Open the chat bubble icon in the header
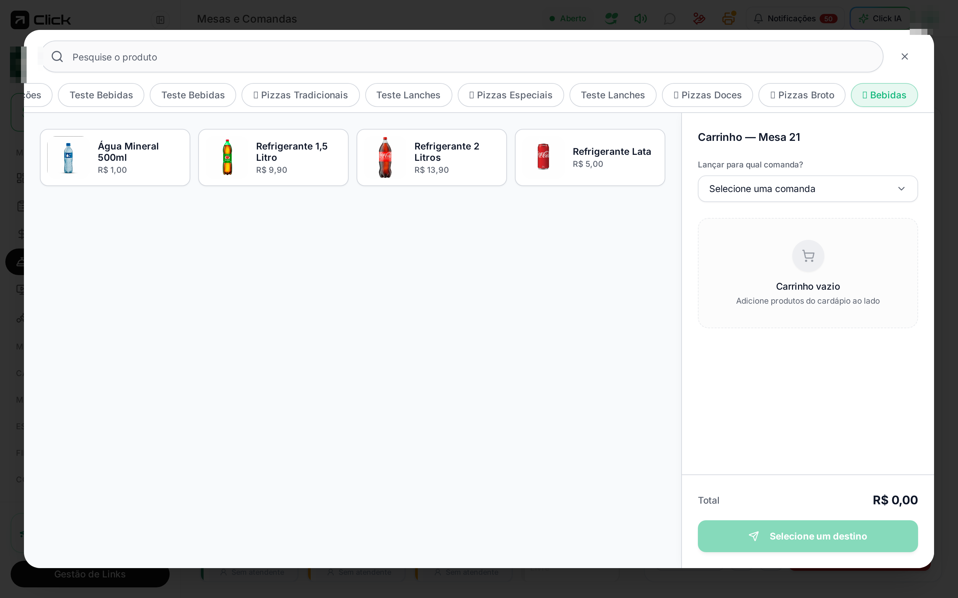This screenshot has width=958, height=598. point(670,19)
